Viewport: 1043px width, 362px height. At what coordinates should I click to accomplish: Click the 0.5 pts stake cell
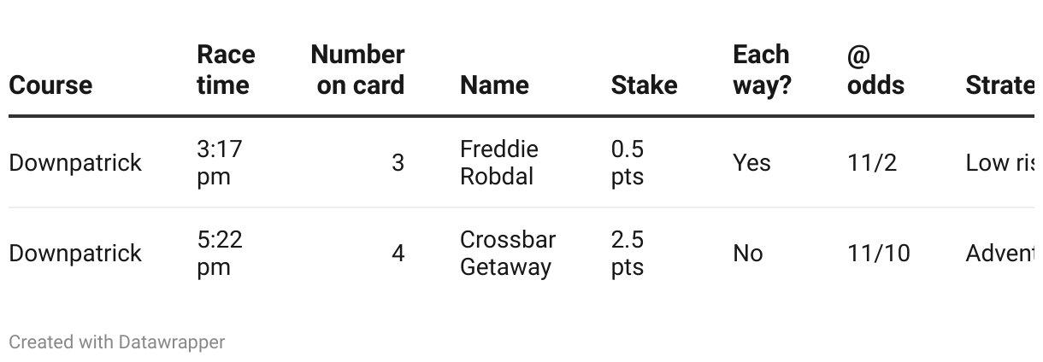628,163
